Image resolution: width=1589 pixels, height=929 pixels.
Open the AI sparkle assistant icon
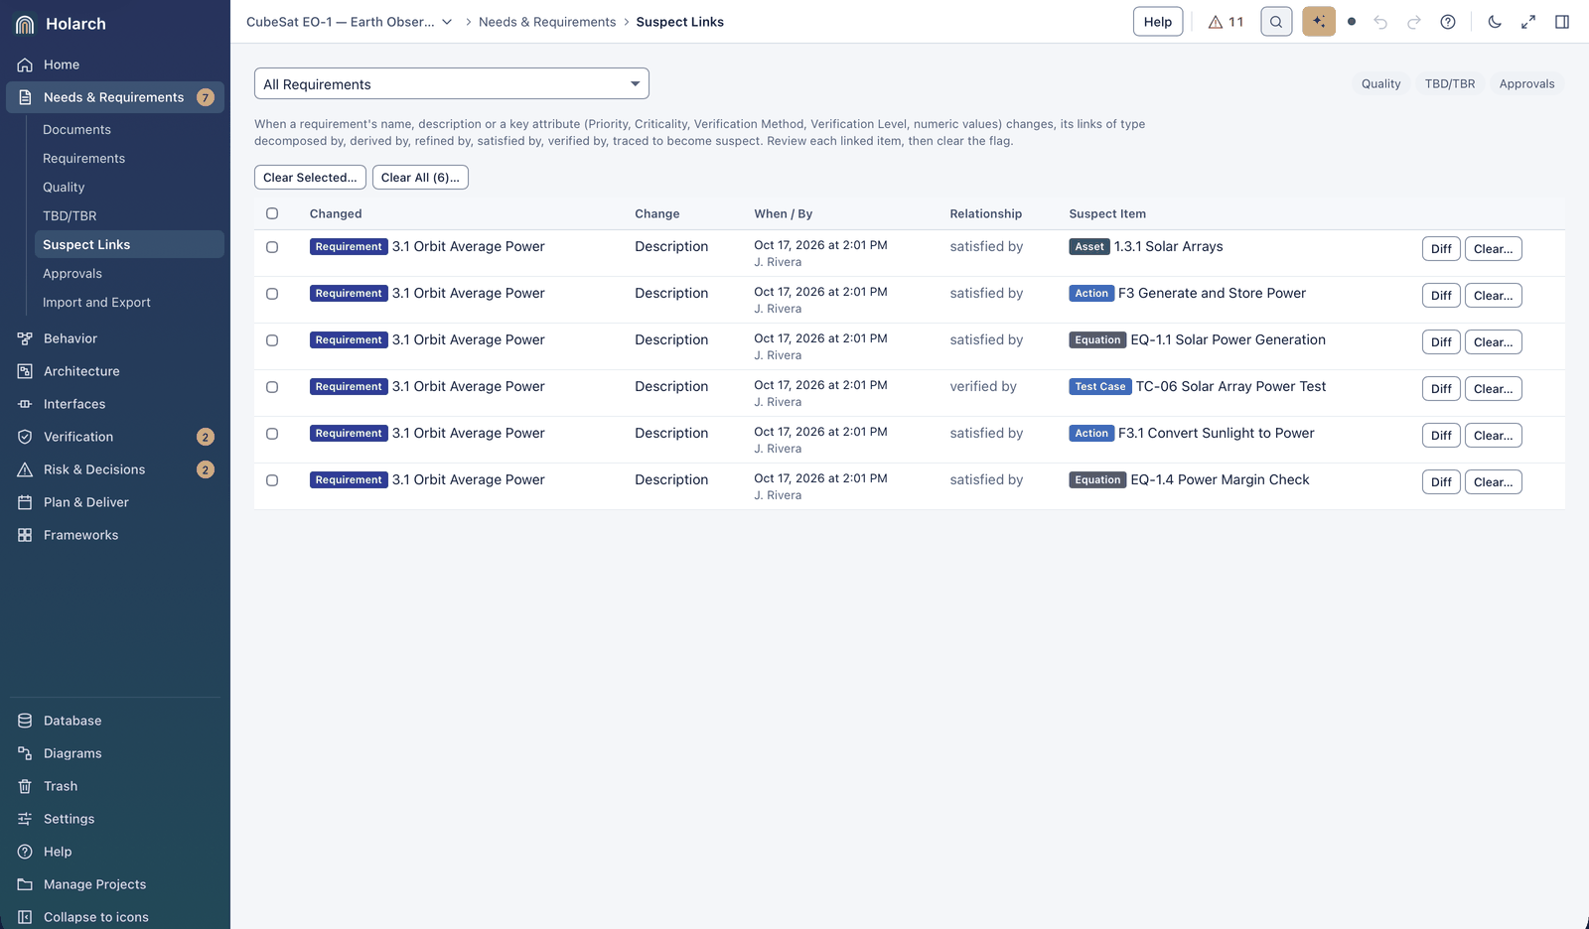click(1319, 22)
